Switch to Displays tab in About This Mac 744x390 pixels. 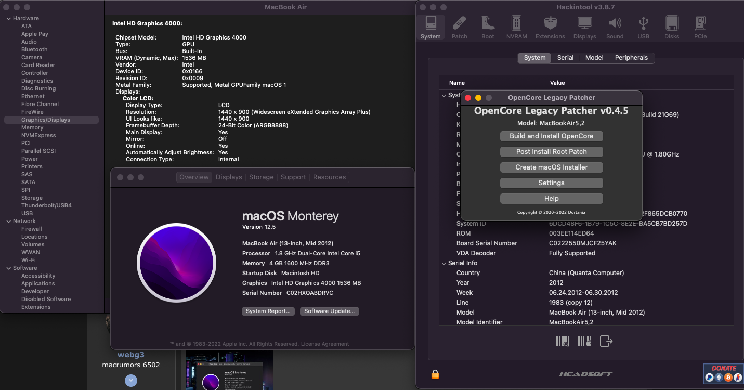(x=229, y=177)
